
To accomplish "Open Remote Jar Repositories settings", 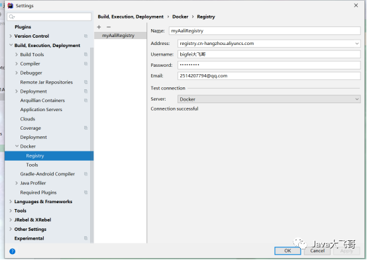I will pyautogui.click(x=46, y=82).
